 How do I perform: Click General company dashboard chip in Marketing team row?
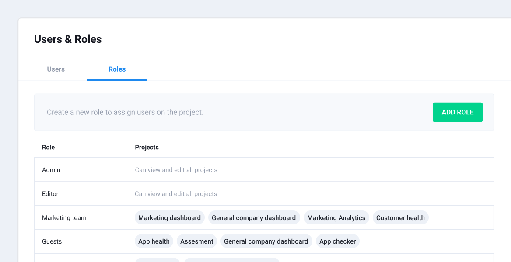(254, 218)
